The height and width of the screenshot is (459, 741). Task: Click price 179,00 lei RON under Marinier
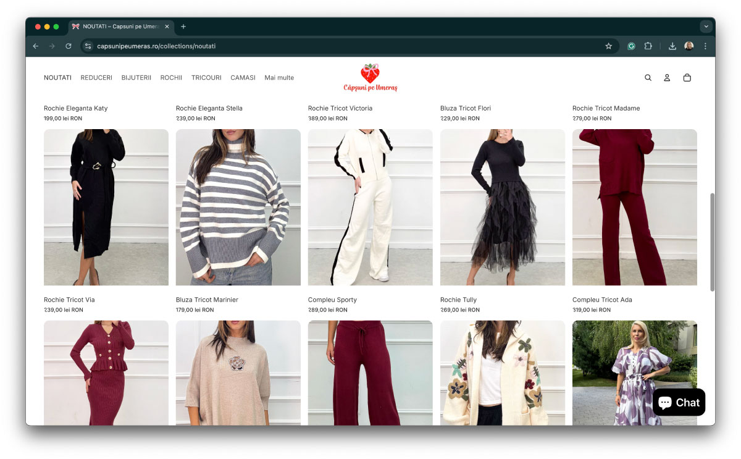[195, 310]
